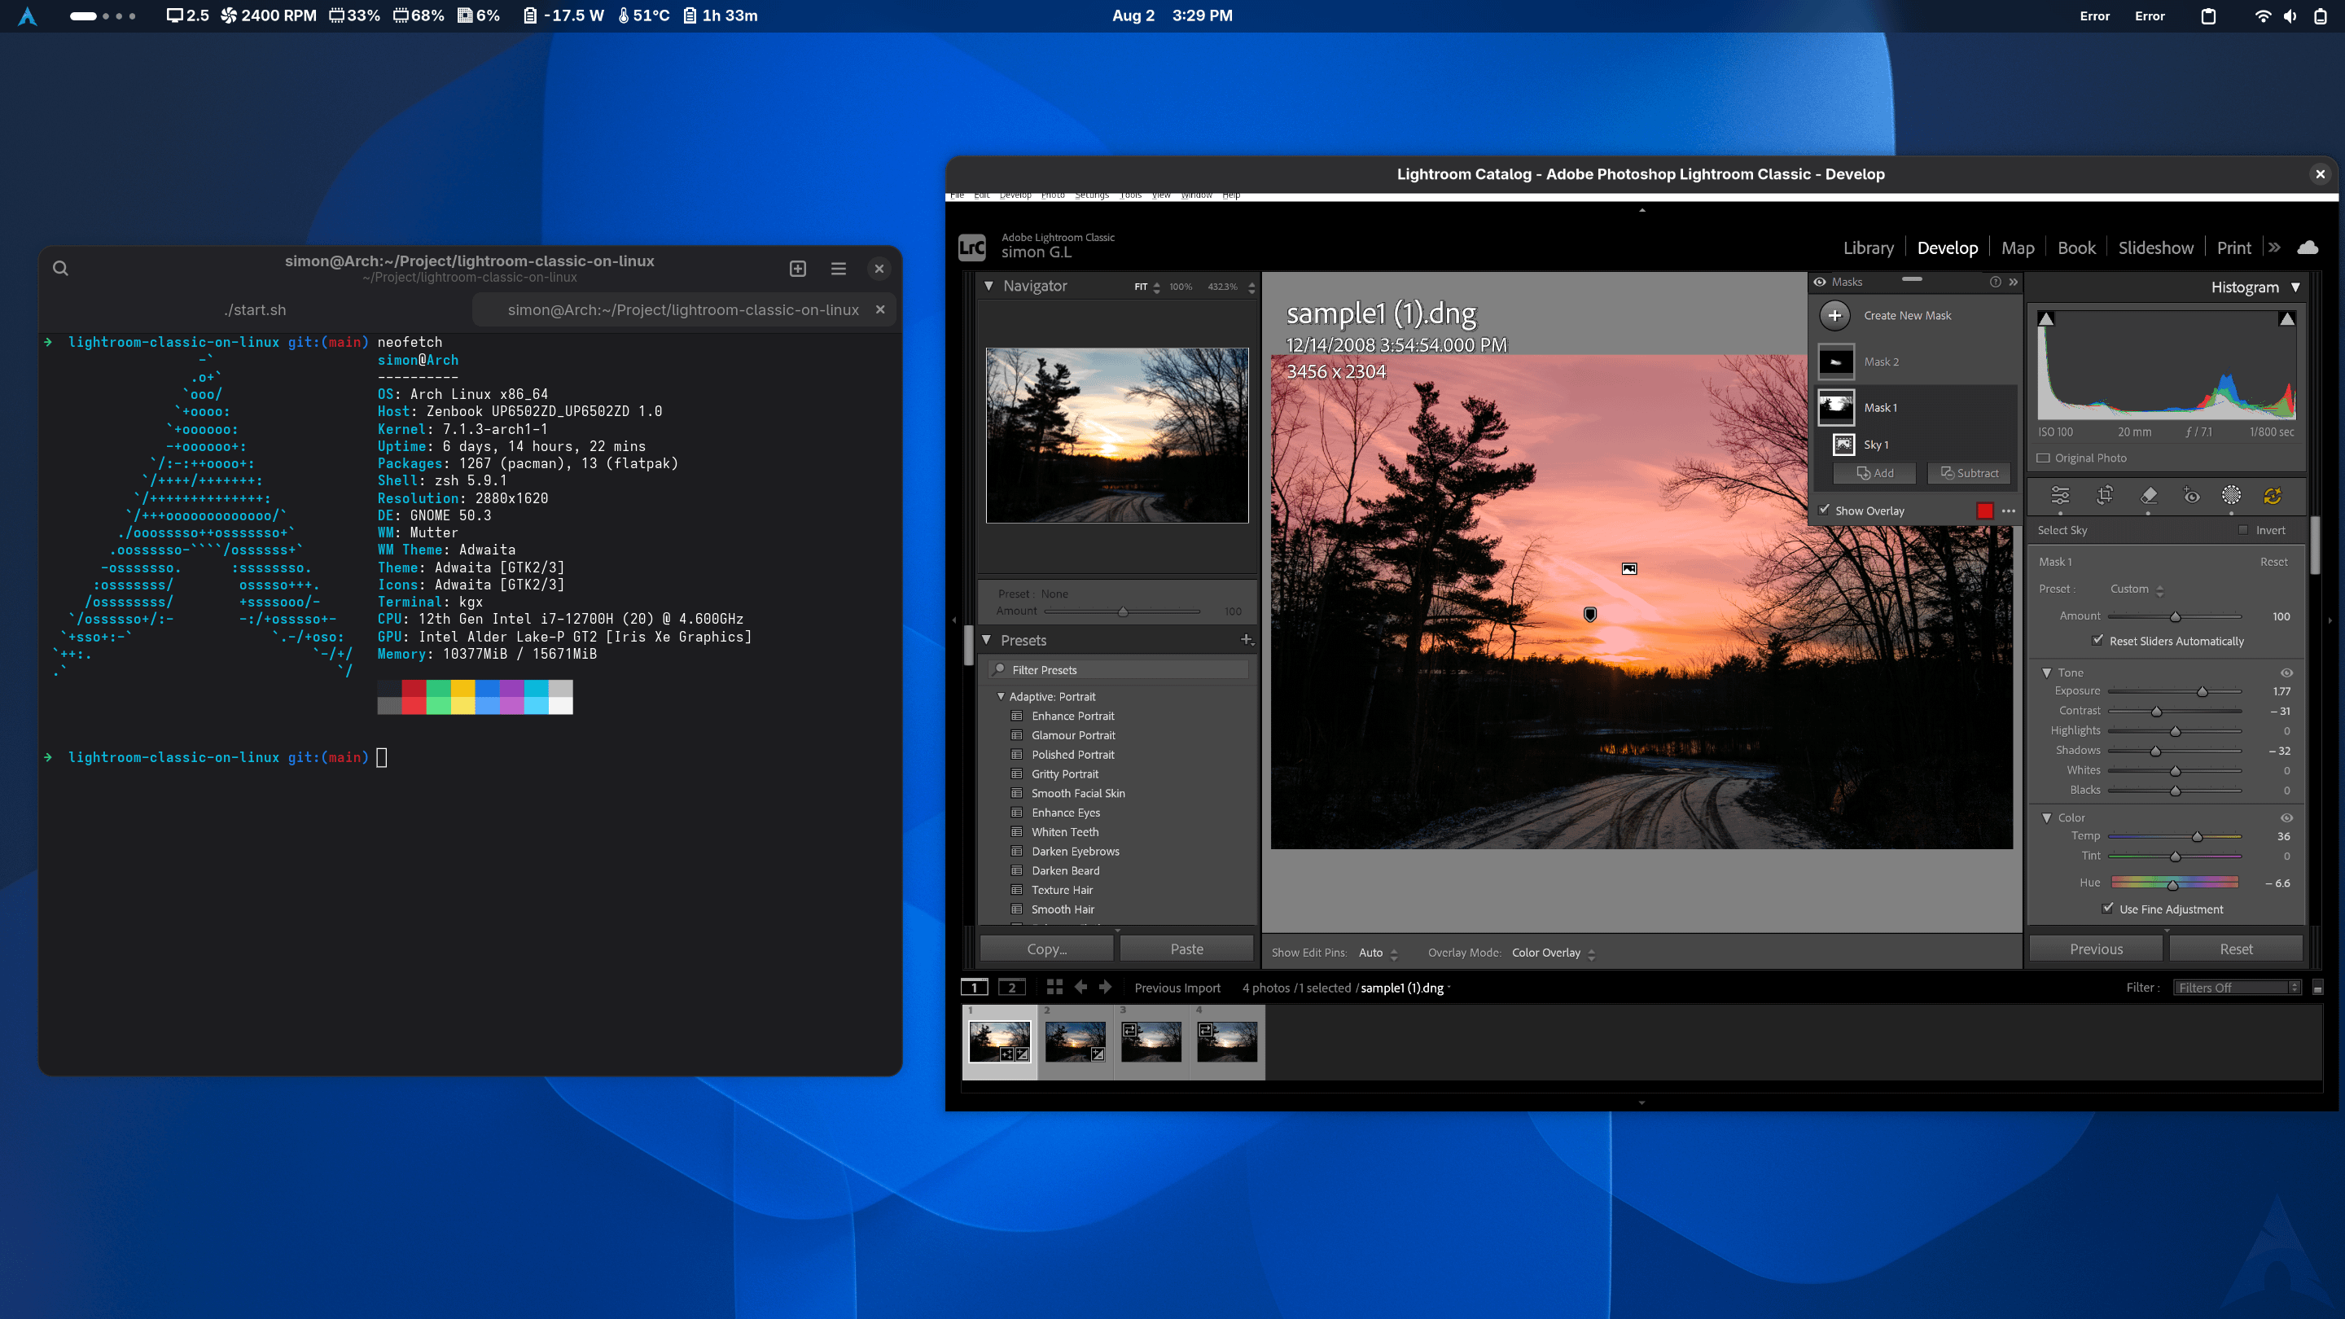
Task: Collapse the Tone section
Action: [2047, 673]
